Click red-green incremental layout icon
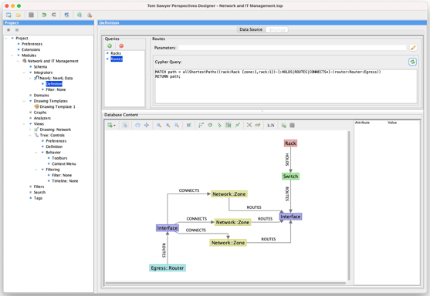Screen dimensions: 430x296 (258, 125)
